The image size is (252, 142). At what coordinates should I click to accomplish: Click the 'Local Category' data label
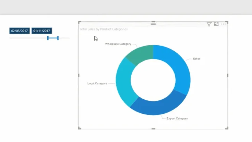pos(97,84)
